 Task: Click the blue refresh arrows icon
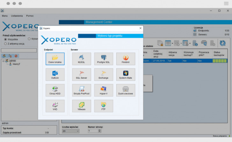222,43
